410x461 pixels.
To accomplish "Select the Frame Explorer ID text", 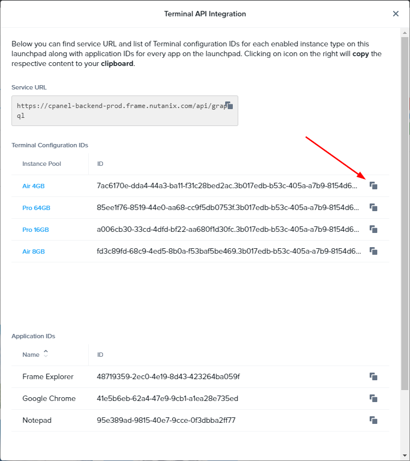I will [168, 377].
